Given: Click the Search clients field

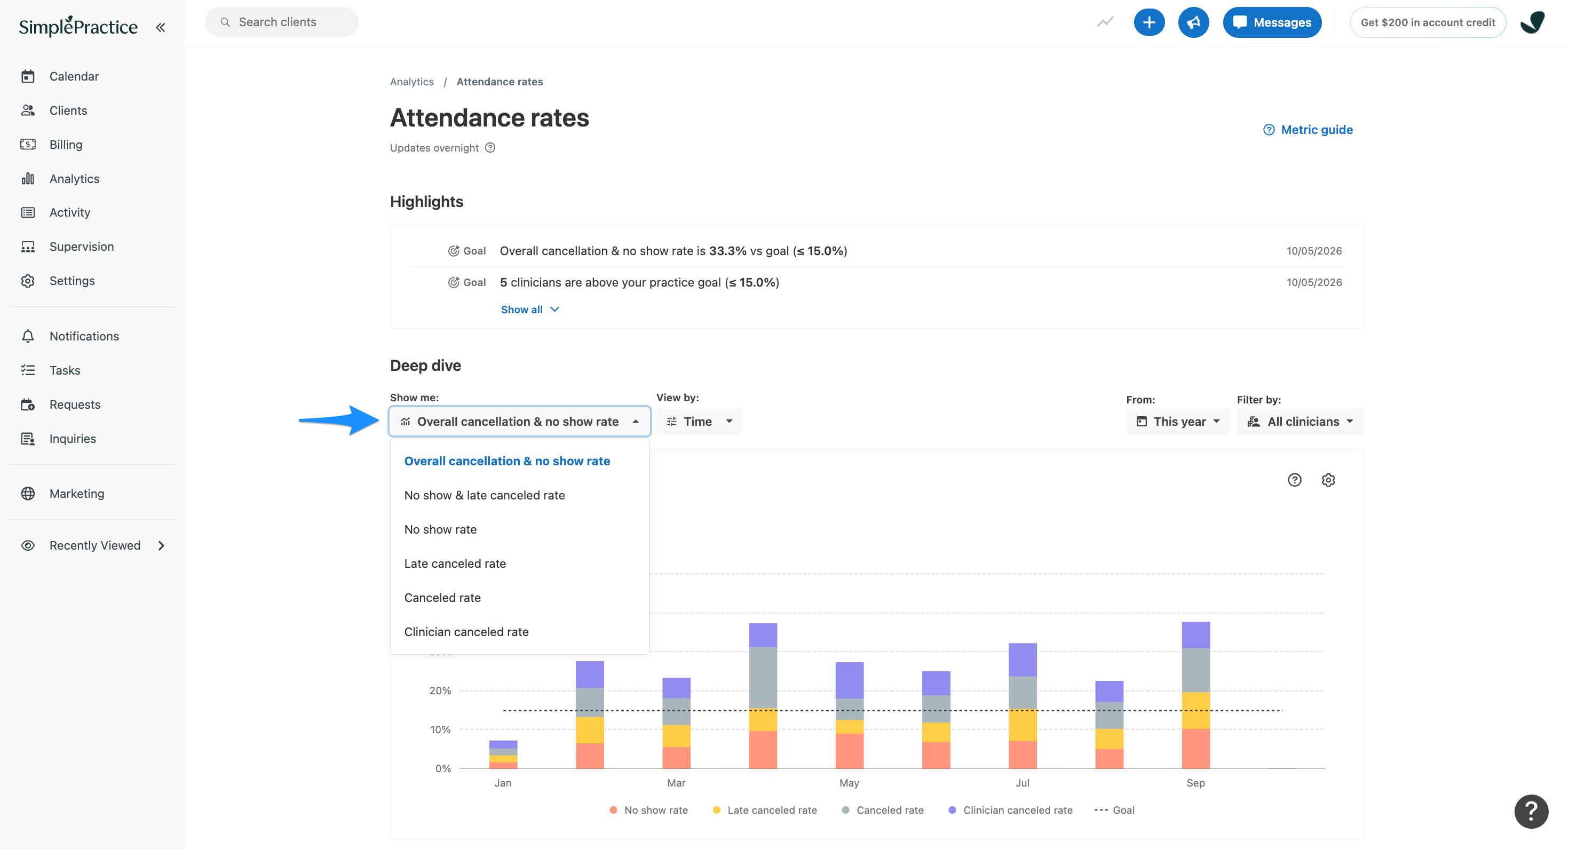Looking at the screenshot, I should (281, 22).
